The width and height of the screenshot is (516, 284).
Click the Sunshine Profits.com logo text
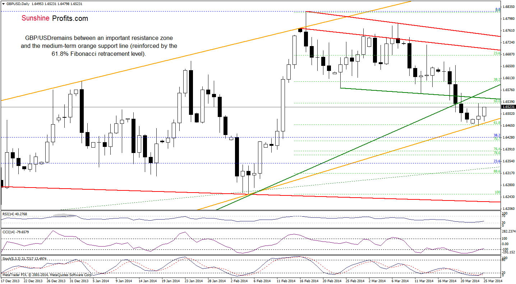pos(55,18)
